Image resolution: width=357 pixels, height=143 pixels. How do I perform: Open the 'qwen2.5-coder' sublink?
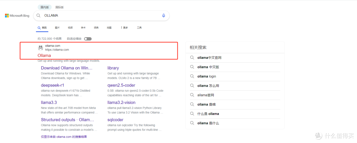pos(121,85)
